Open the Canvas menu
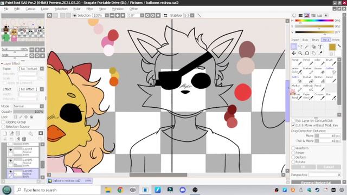 click(x=30, y=9)
